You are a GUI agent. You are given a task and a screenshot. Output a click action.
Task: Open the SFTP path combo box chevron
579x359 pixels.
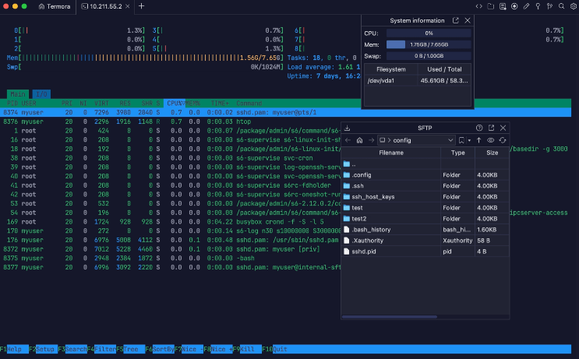(450, 140)
